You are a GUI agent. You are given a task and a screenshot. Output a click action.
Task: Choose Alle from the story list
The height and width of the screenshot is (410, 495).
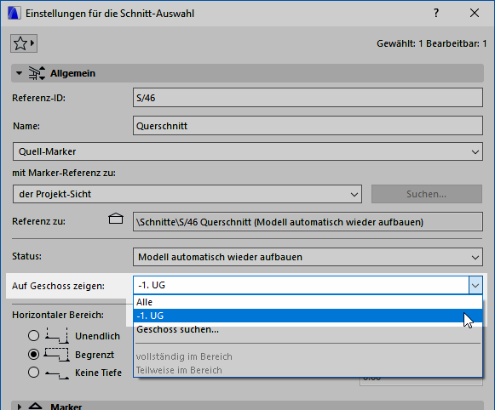point(308,302)
